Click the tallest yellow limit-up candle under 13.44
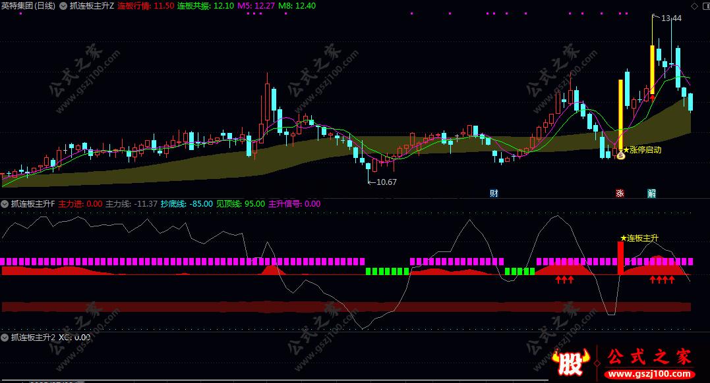This screenshot has width=710, height=383. (x=653, y=70)
